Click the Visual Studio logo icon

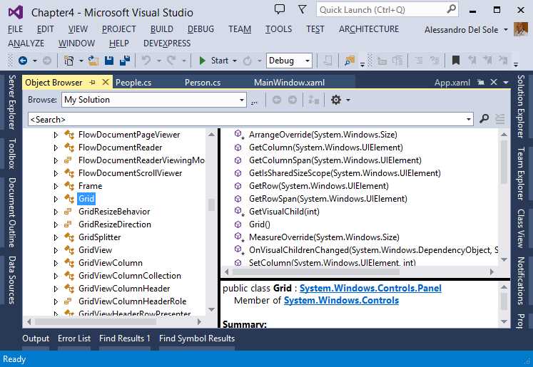click(x=16, y=13)
